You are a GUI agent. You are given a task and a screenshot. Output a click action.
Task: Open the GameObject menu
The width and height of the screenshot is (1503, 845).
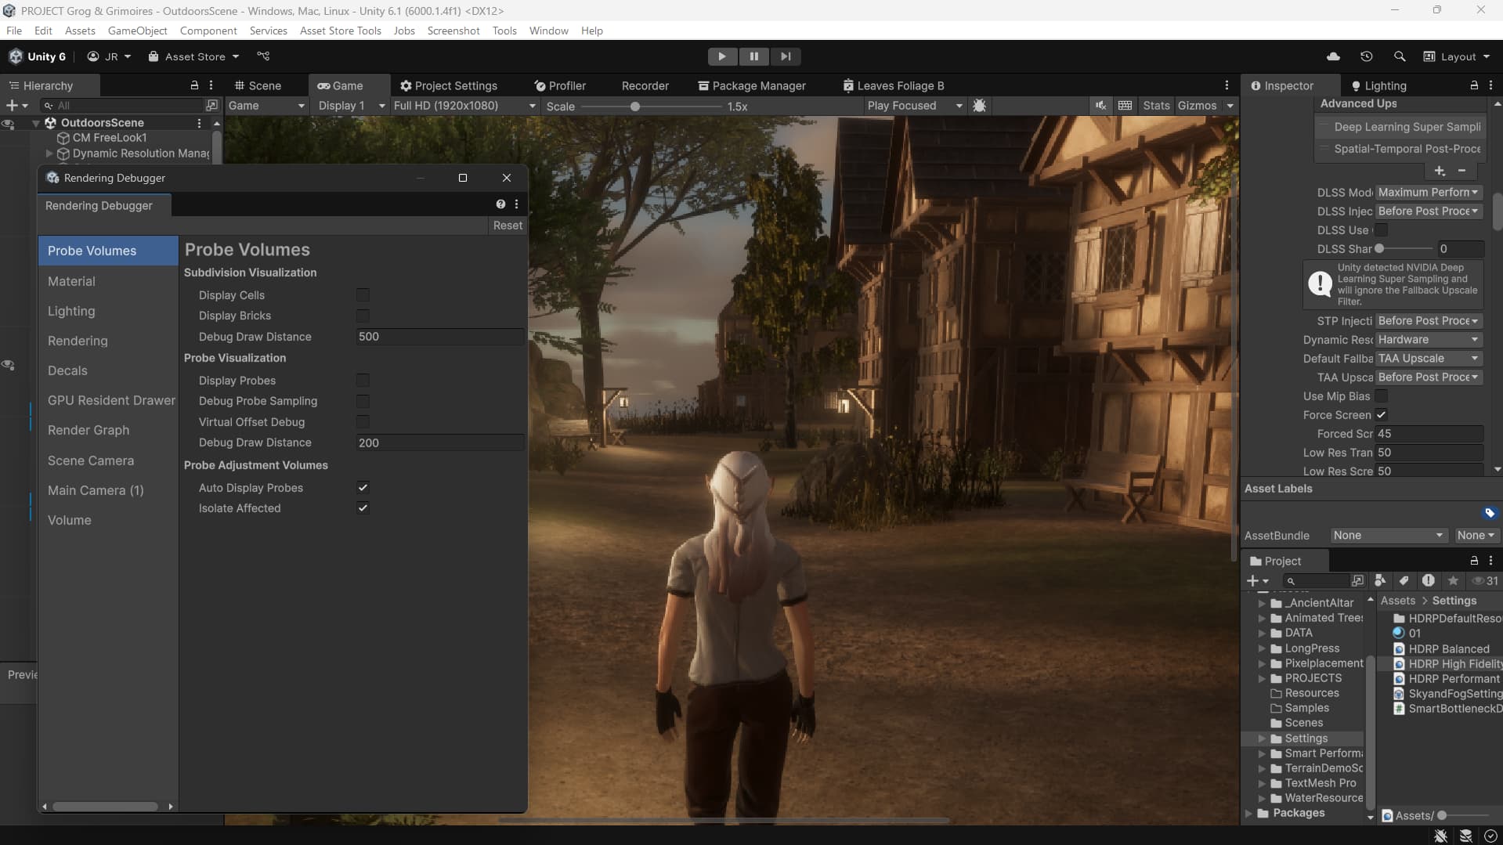[x=137, y=31]
